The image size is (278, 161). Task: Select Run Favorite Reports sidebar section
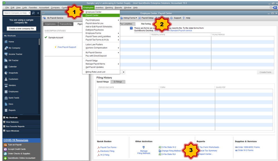[15, 126]
